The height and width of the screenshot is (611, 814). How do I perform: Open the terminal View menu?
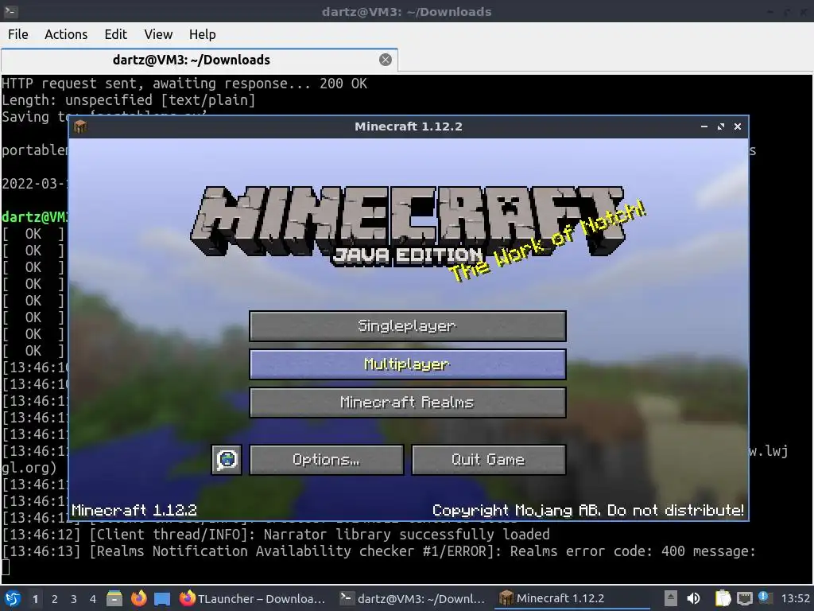pos(158,34)
